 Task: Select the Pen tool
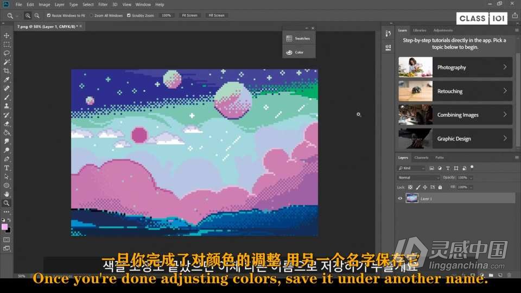[7, 159]
